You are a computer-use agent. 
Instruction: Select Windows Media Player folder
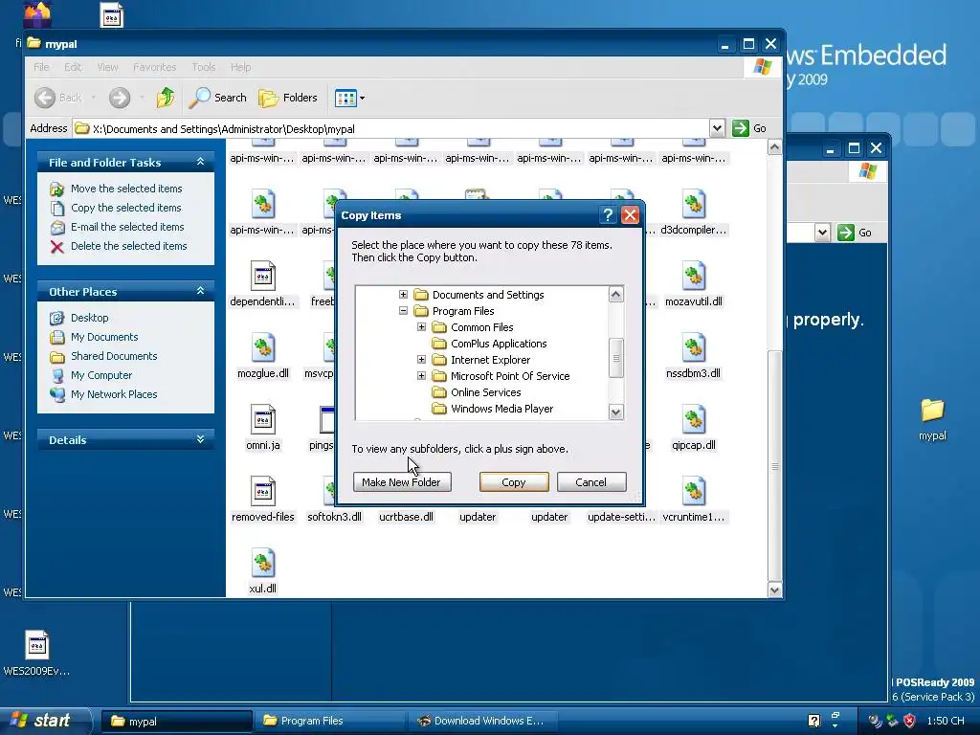point(501,409)
